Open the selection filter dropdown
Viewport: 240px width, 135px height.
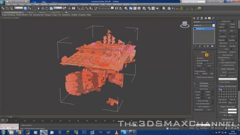coord(19,8)
